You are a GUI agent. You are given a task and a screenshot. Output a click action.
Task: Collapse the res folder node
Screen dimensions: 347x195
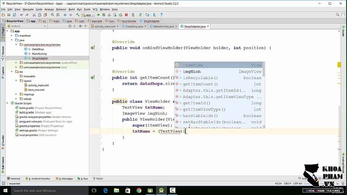(x=12, y=71)
